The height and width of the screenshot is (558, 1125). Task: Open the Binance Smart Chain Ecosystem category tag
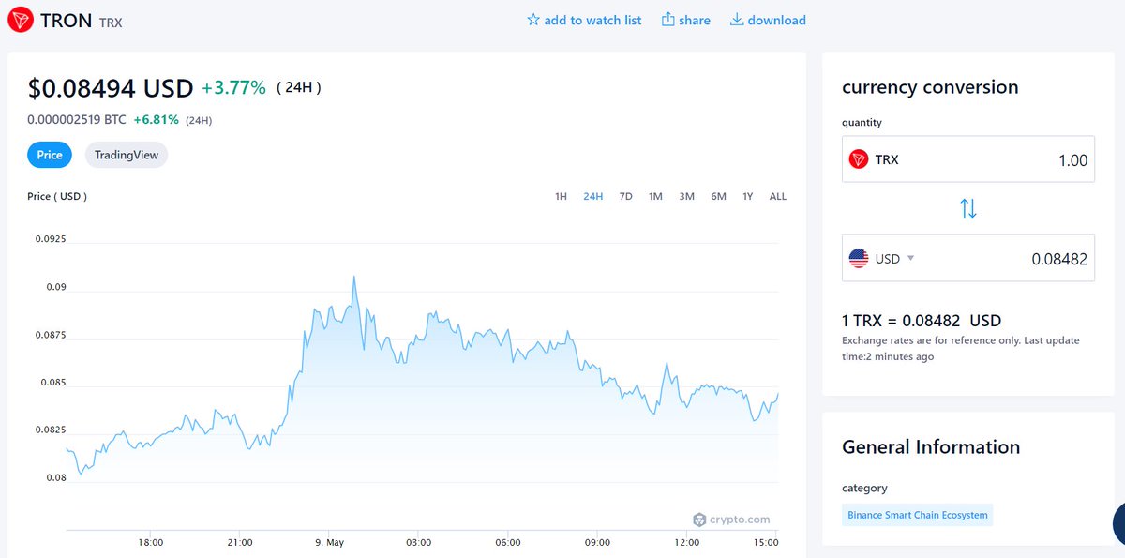coord(917,515)
